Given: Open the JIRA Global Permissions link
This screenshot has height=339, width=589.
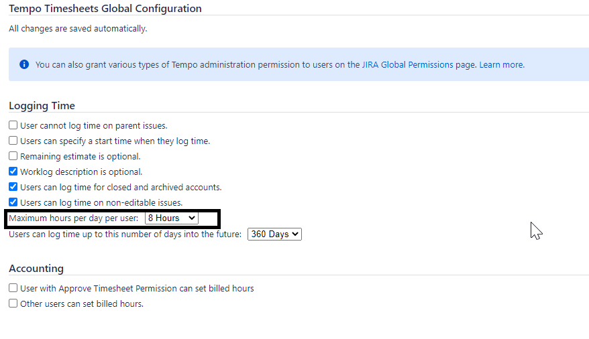Looking at the screenshot, I should coord(407,65).
